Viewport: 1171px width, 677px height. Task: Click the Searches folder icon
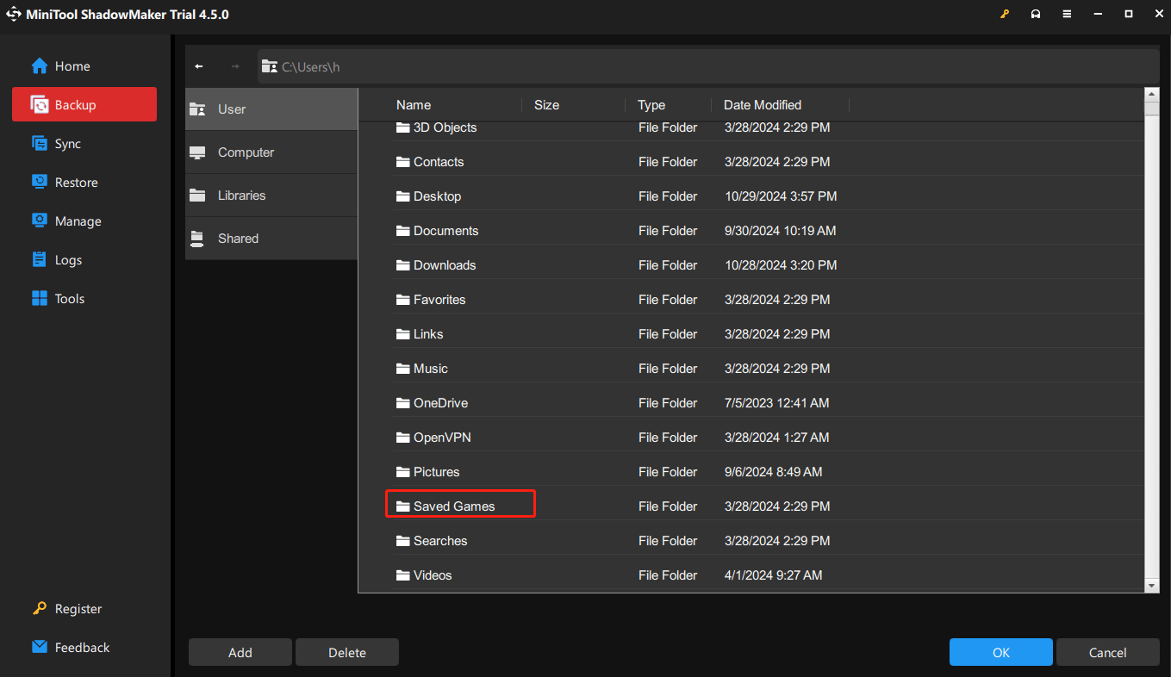(x=402, y=541)
